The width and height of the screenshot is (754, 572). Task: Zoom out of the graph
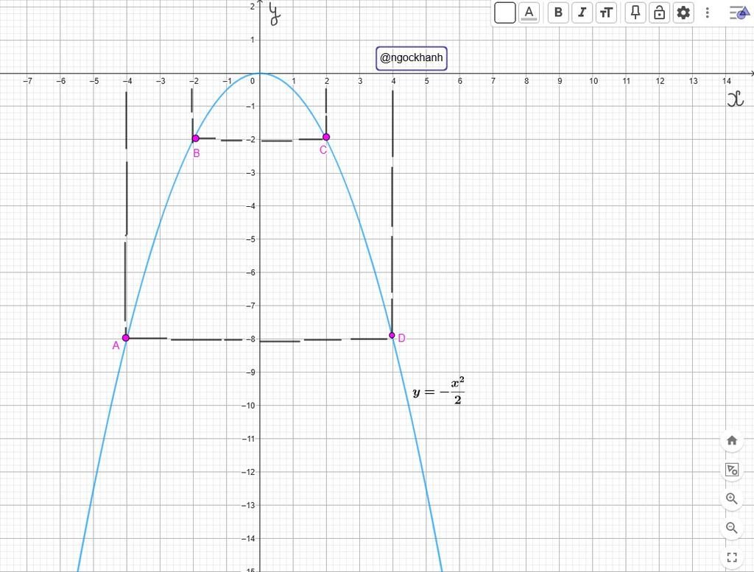click(x=732, y=528)
